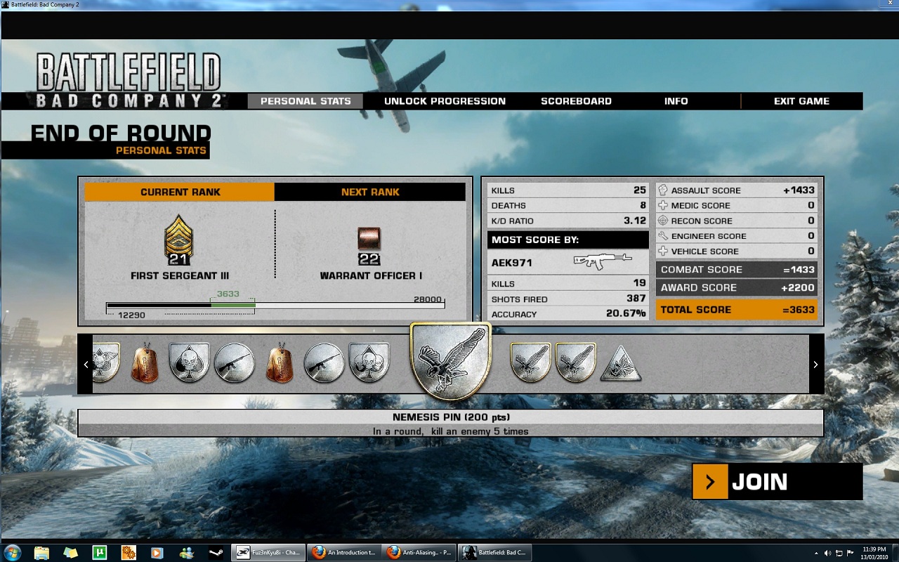Image resolution: width=899 pixels, height=562 pixels.
Task: Click 'In a round, kill an enemy 5 times'
Action: pyautogui.click(x=450, y=431)
